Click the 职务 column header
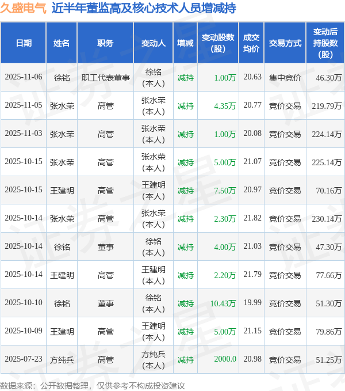The width and height of the screenshot is (345, 391). [105, 43]
